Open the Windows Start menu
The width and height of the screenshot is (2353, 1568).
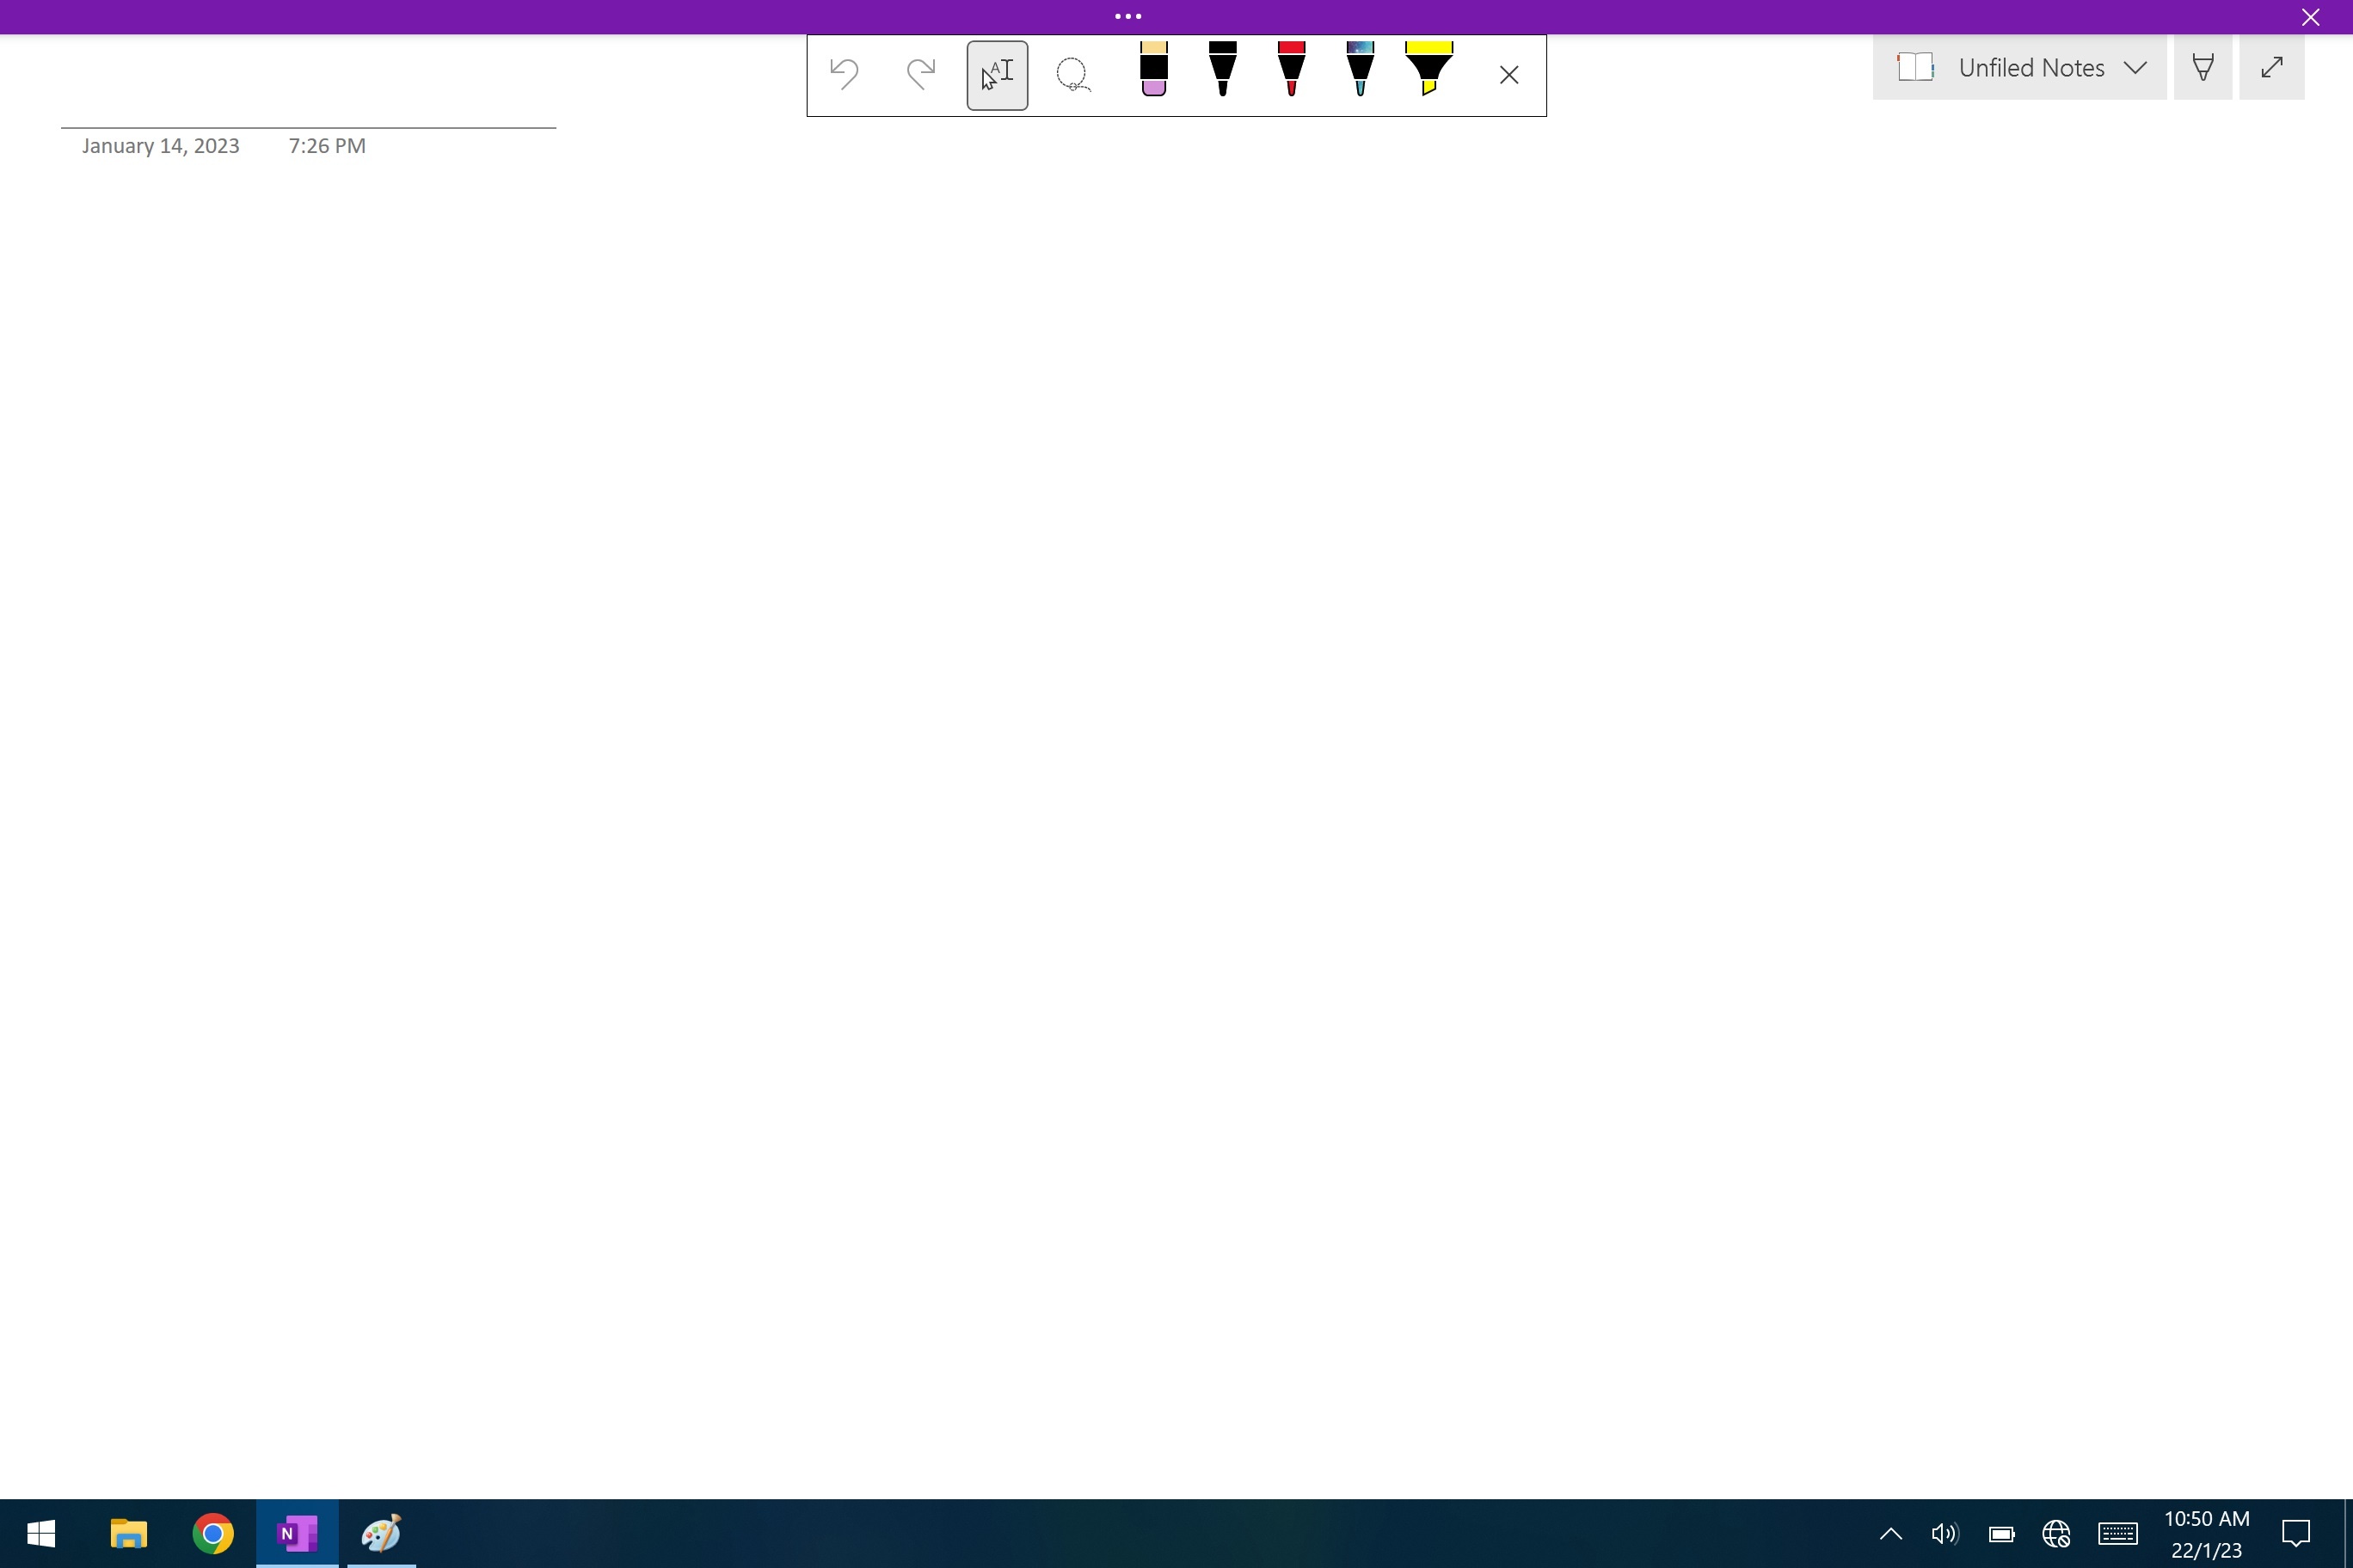(42, 1534)
